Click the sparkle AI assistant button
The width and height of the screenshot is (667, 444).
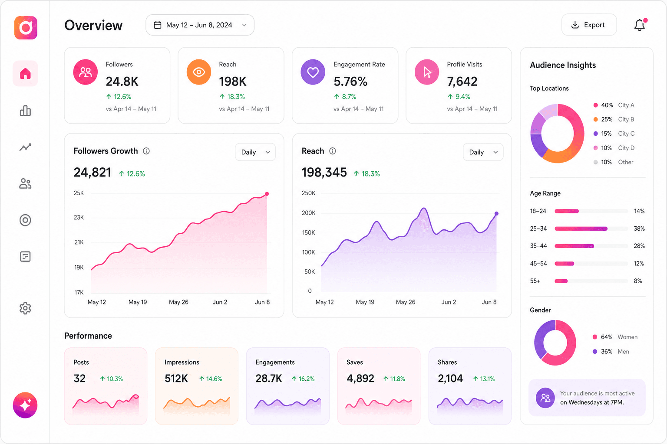coord(25,405)
